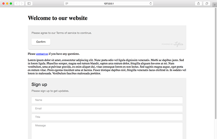
Task: Open the contact us link
Action: coord(42,54)
